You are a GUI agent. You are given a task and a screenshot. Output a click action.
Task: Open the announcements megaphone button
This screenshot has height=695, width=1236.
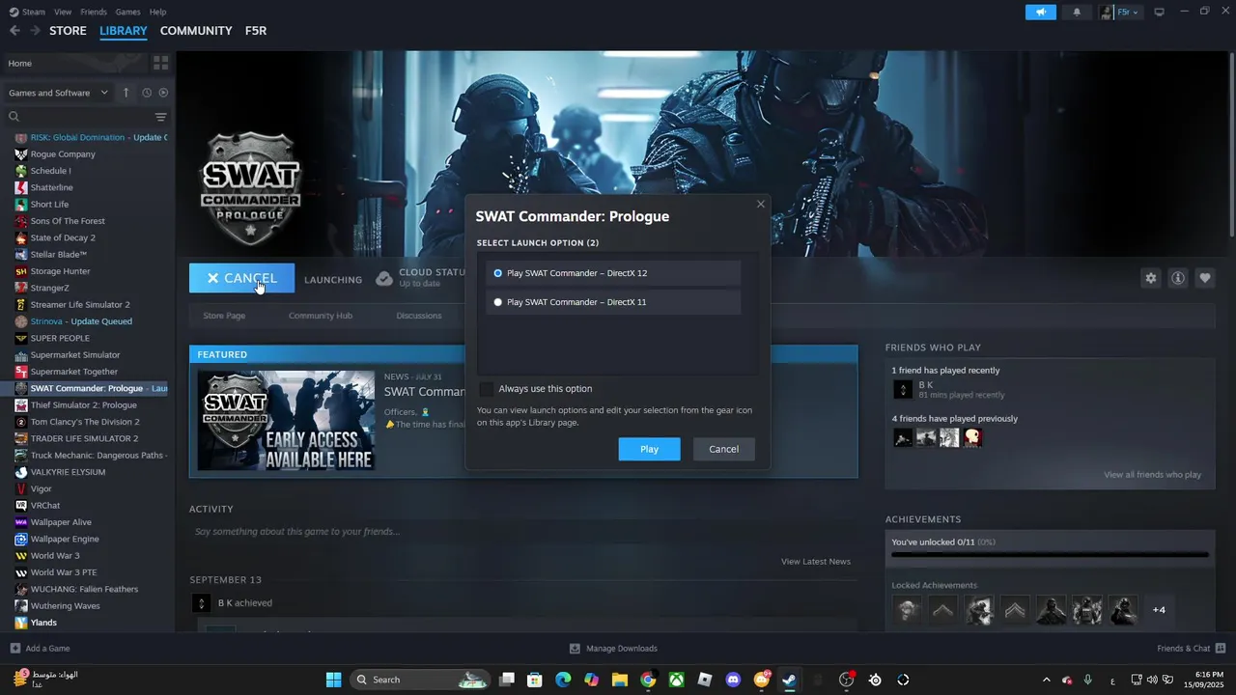point(1040,13)
